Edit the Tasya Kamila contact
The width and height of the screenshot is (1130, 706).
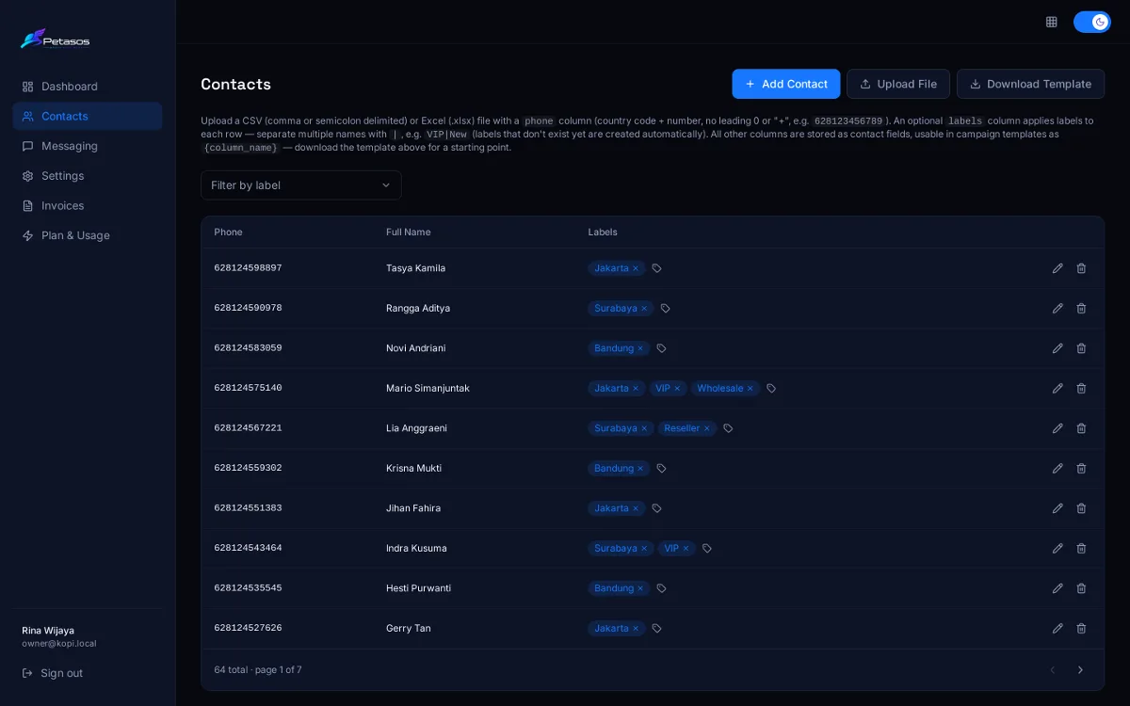click(1057, 268)
